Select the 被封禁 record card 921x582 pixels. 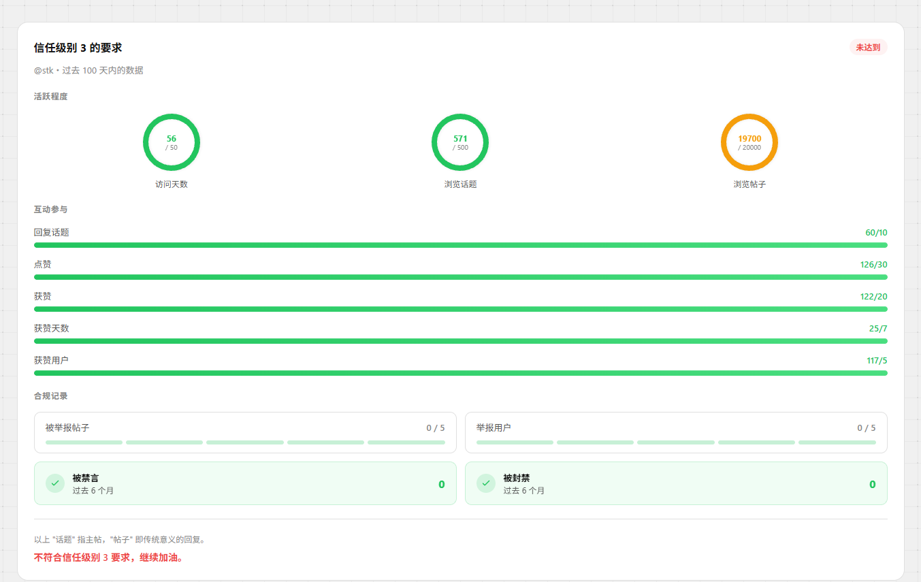676,483
